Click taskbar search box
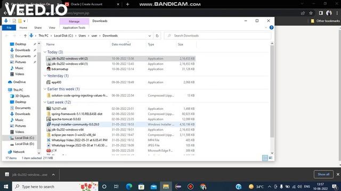 [55, 186]
